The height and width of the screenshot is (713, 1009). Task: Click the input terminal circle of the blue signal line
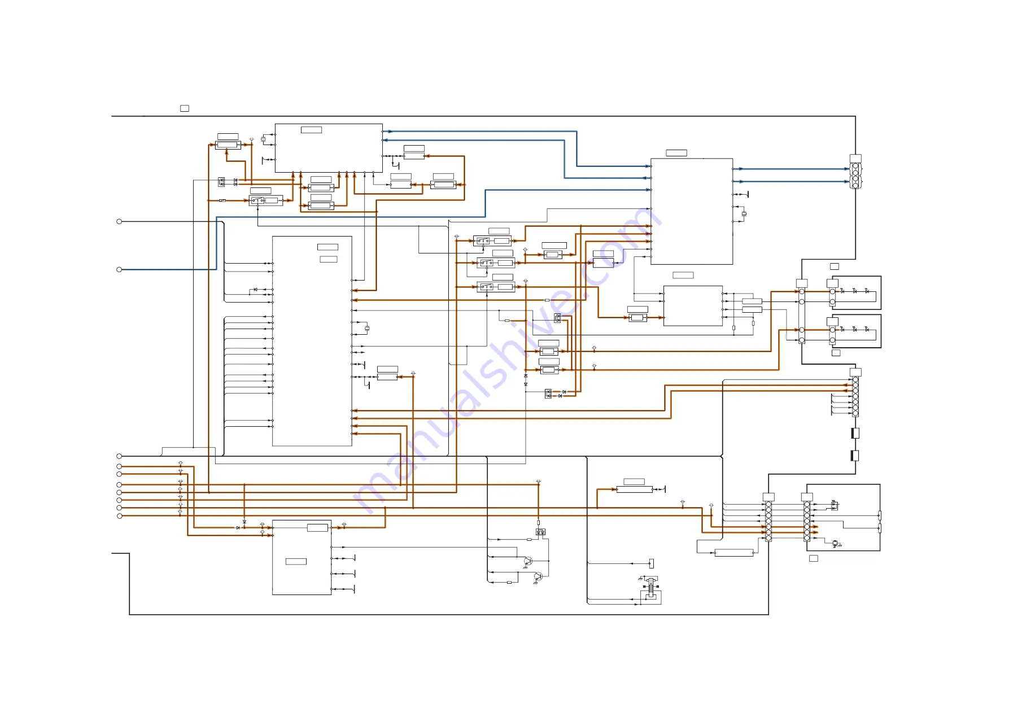[x=119, y=270]
